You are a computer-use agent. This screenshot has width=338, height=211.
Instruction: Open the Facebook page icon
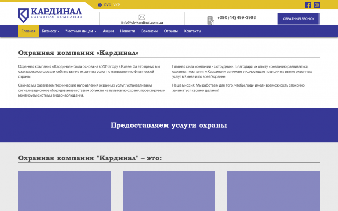point(308,5)
